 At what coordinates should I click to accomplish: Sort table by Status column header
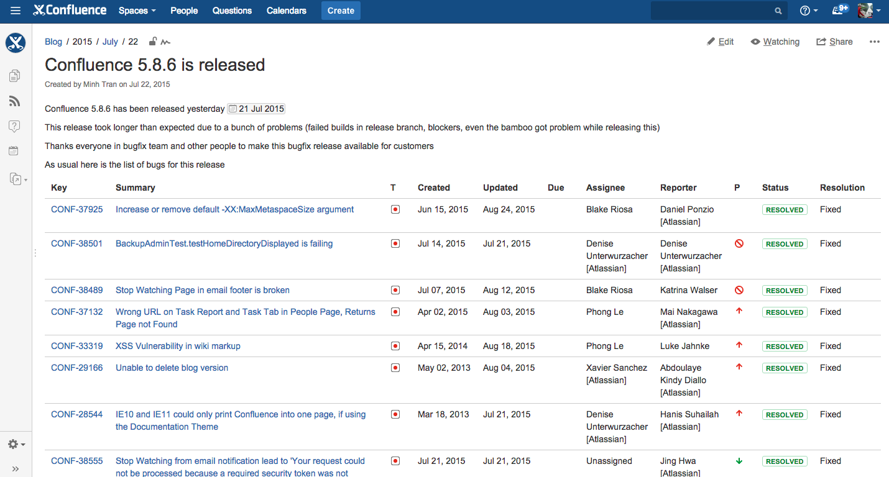[775, 188]
